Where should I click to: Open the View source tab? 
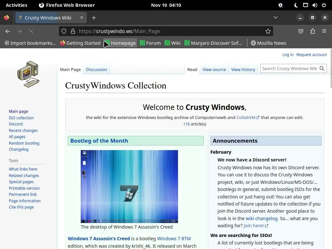pyautogui.click(x=214, y=69)
